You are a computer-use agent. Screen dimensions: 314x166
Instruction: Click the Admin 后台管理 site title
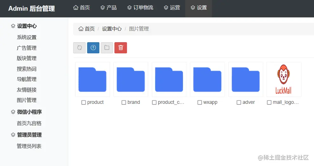point(31,9)
